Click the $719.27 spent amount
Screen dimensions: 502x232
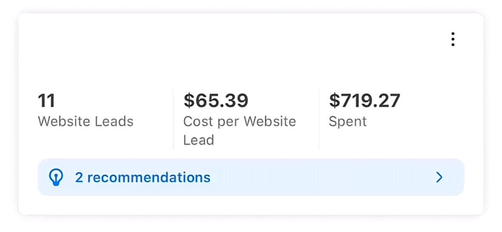[364, 101]
